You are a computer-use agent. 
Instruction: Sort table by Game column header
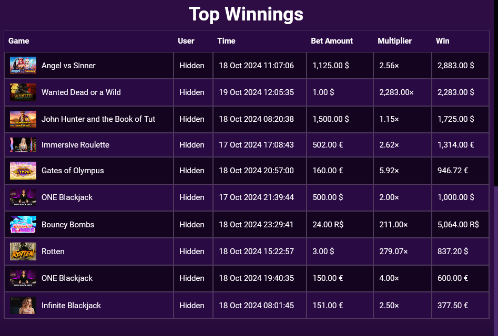pos(19,41)
